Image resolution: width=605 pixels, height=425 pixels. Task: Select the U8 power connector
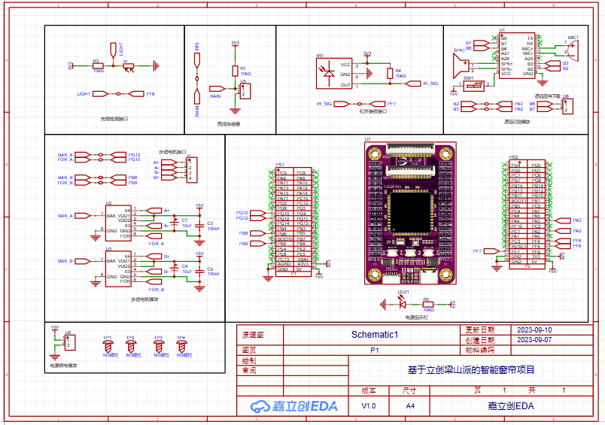tap(70, 342)
